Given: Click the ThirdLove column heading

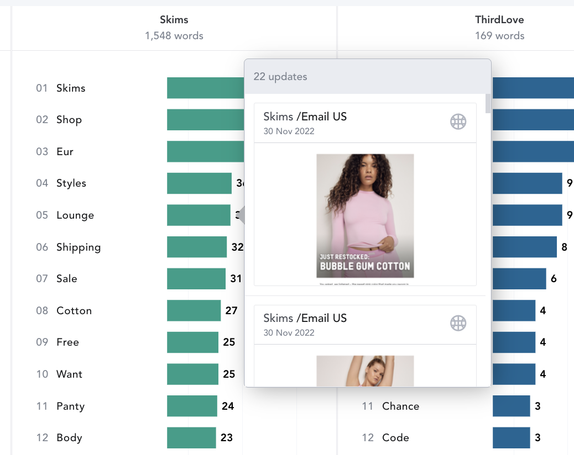Looking at the screenshot, I should 499,20.
